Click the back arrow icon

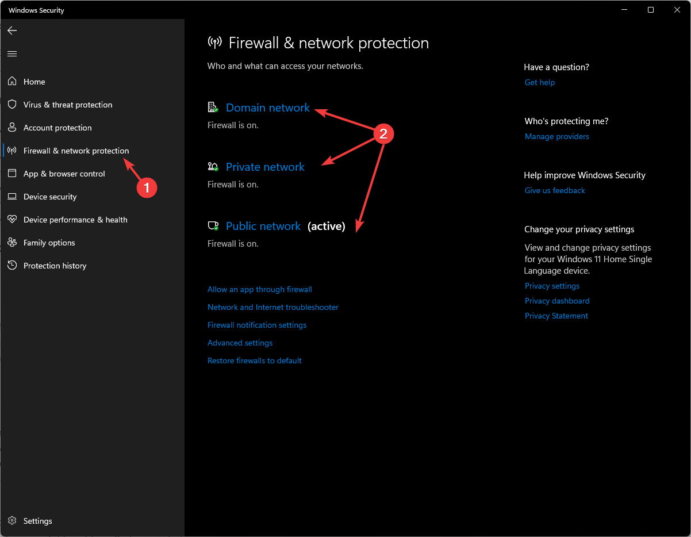(12, 30)
